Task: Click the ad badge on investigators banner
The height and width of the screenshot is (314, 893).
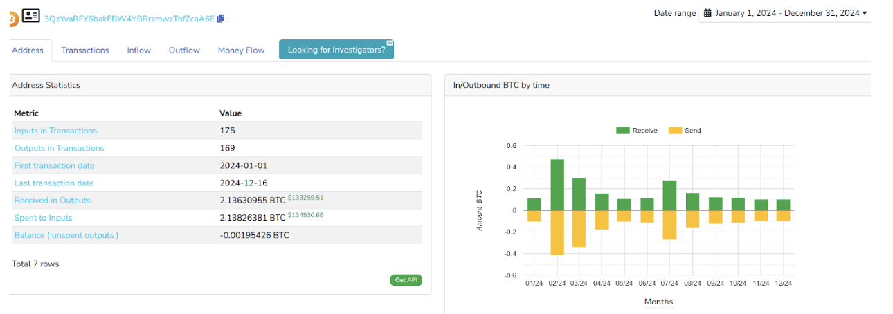Action: 390,43
